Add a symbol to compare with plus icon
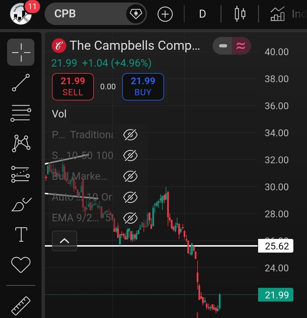 click(x=165, y=14)
